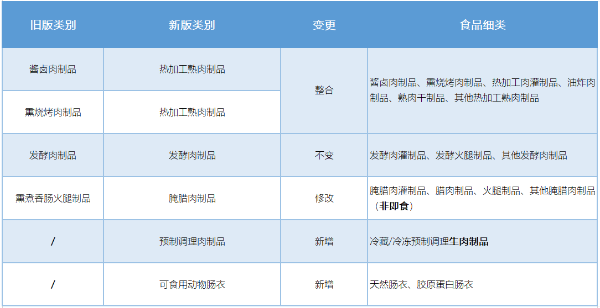Click the bold 非即食 text
Viewport: 600px width, 308px height.
point(394,206)
